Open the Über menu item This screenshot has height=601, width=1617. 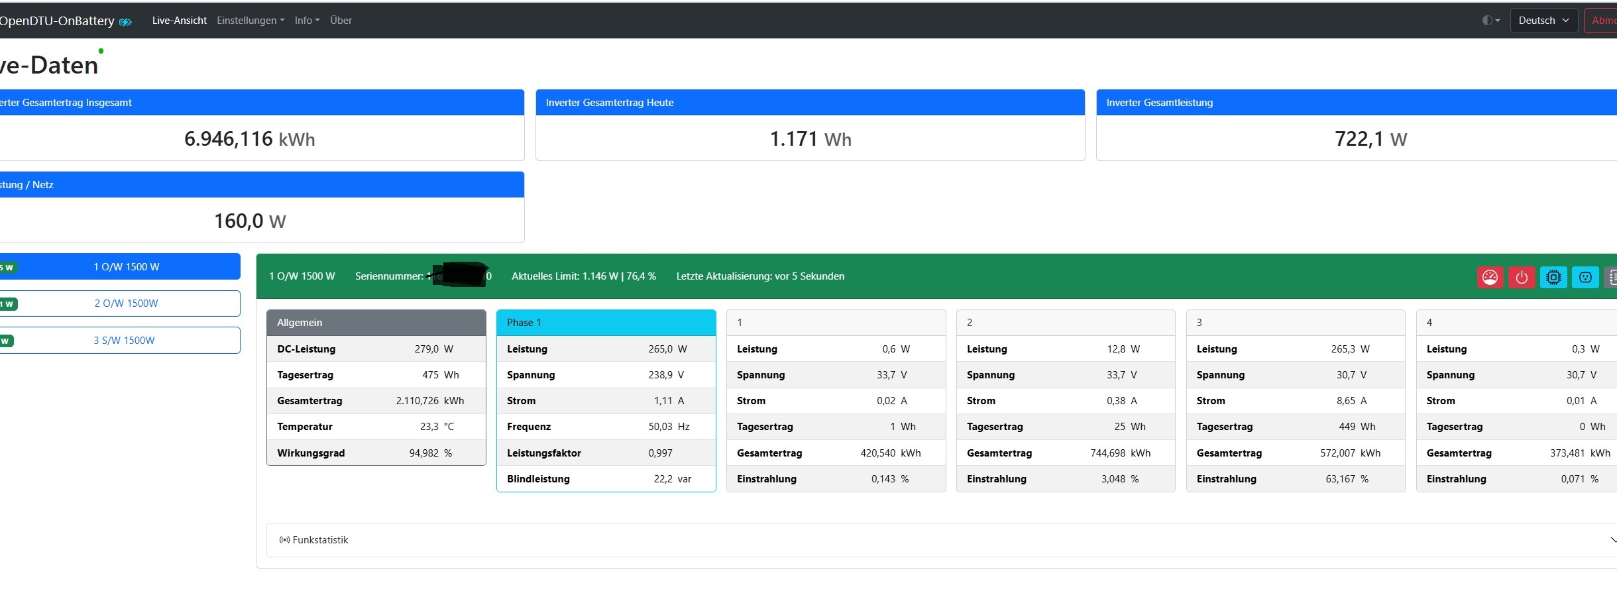point(341,21)
